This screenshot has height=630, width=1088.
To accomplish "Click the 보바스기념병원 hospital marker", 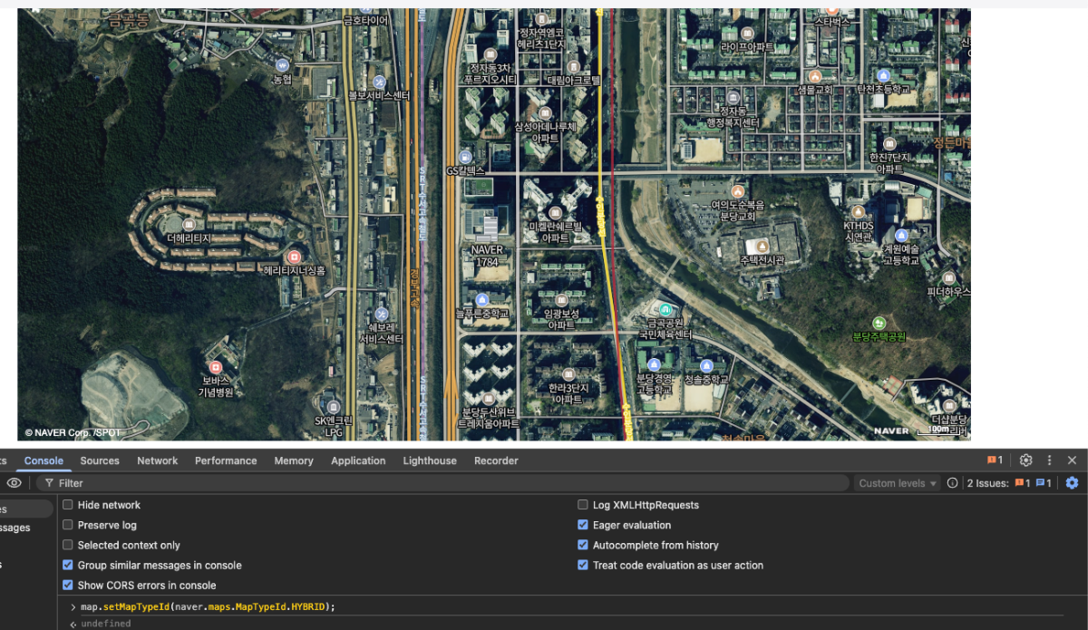I will pos(216,367).
